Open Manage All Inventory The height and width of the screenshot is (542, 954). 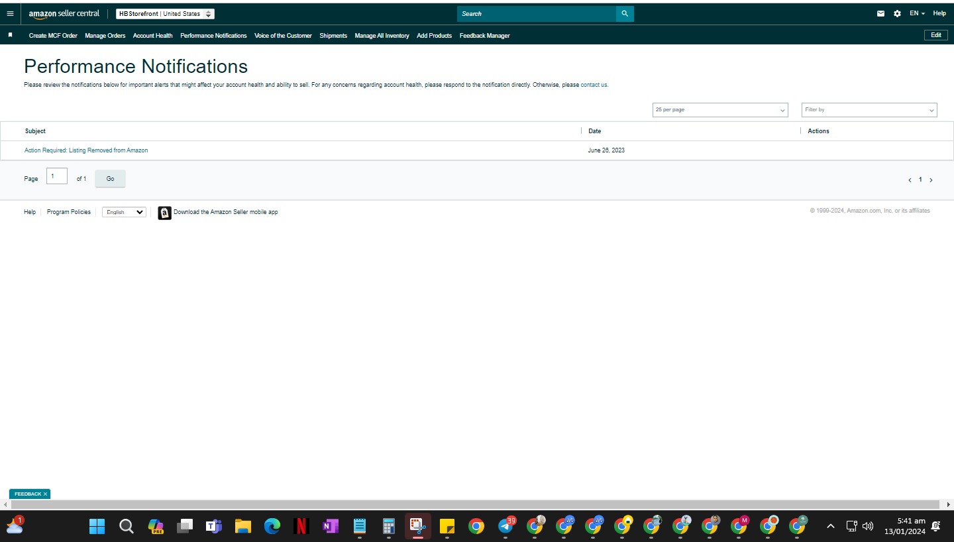(382, 36)
